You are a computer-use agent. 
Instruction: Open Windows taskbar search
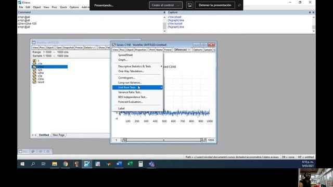(x=33, y=164)
